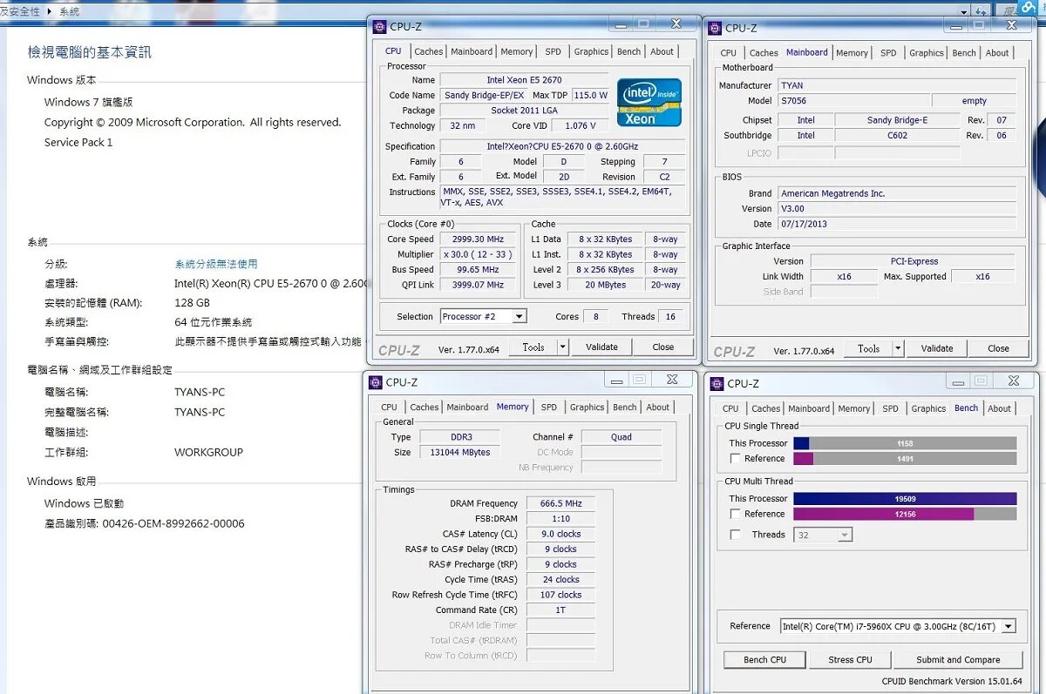Open About tab in CPU window

pyautogui.click(x=662, y=51)
